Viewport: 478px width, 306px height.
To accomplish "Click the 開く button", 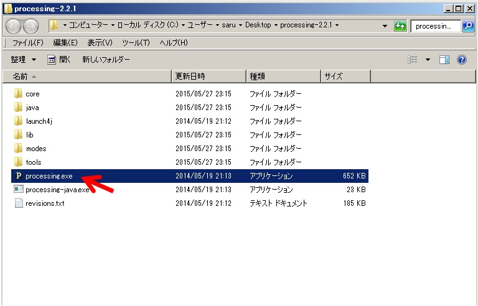I will 59,60.
